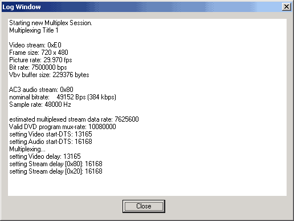This screenshot has height=221, width=294.
Task: Click 'Sample rate: 48000 Hz' line
Action: click(x=40, y=105)
